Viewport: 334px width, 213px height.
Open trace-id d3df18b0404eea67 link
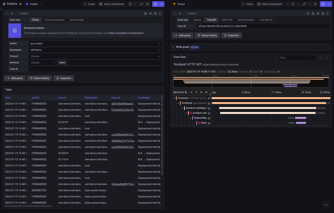click(x=123, y=104)
